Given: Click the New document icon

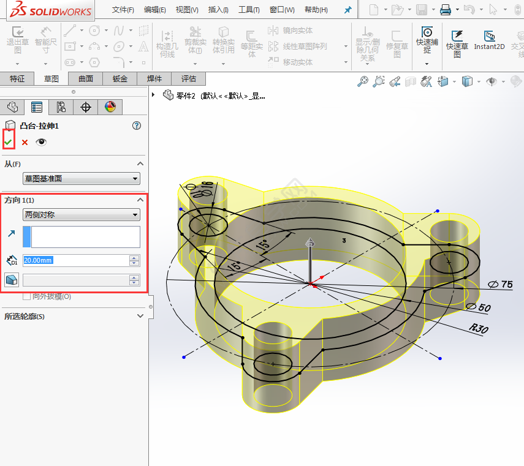Looking at the screenshot, I should 374,10.
